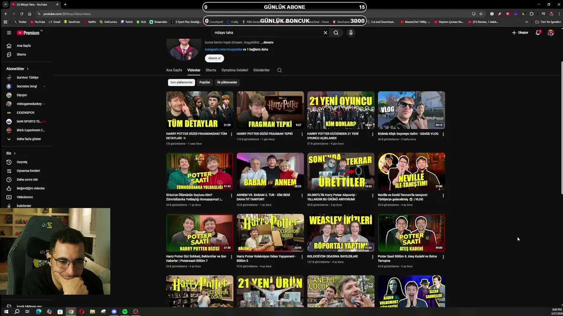Select the Son yüklenenler filter chip
This screenshot has height=316, width=563.
tap(181, 83)
